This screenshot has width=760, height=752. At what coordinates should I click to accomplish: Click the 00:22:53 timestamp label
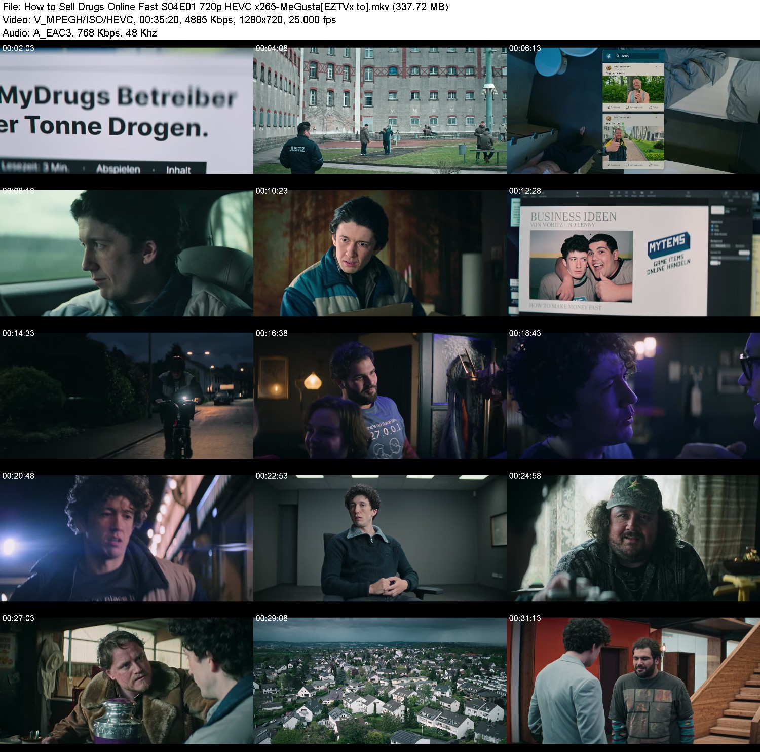tap(272, 476)
